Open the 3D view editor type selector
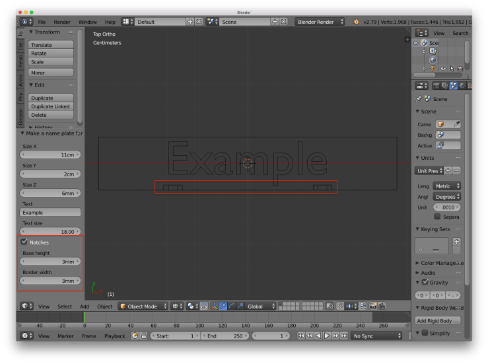 coord(26,306)
